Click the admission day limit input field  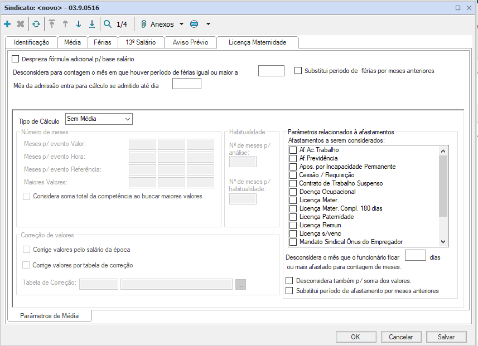click(187, 84)
